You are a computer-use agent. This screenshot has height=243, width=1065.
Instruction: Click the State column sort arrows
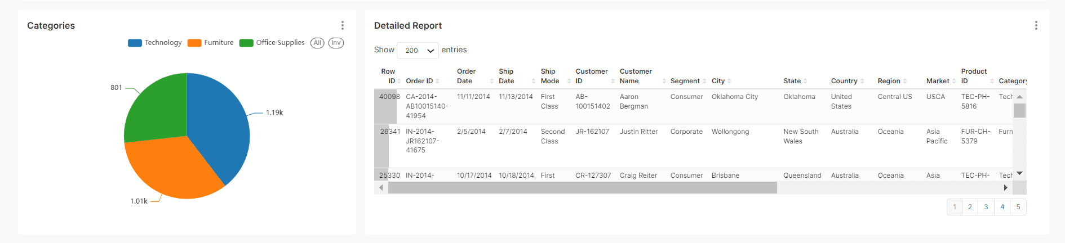click(x=805, y=81)
